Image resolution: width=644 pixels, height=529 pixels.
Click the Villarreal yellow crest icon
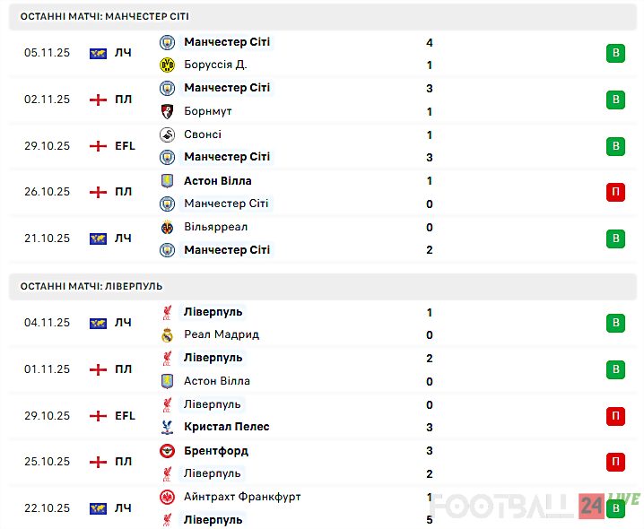click(x=167, y=227)
